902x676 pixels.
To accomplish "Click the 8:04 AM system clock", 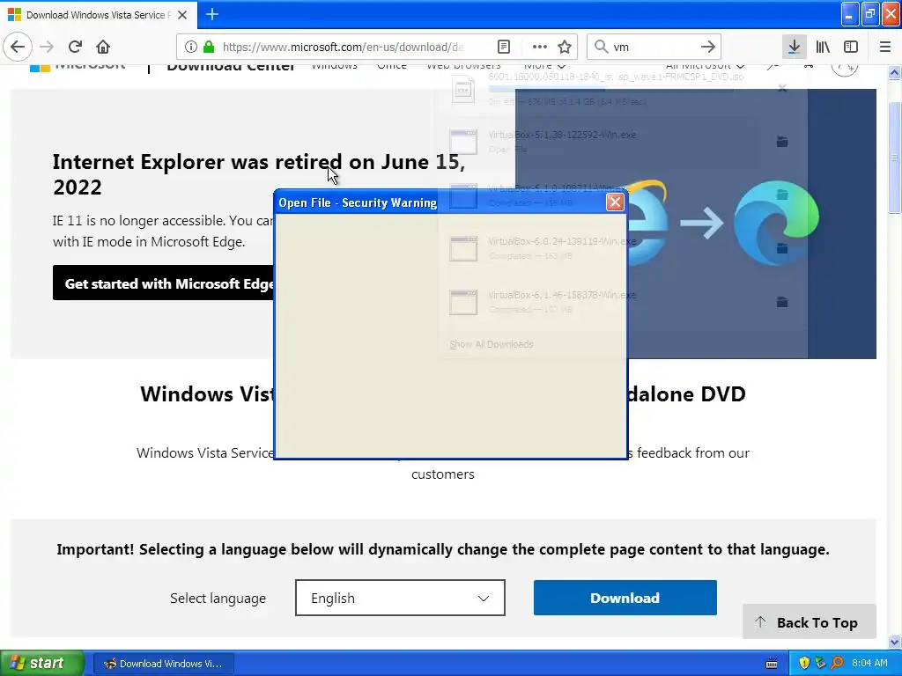I will click(x=869, y=664).
